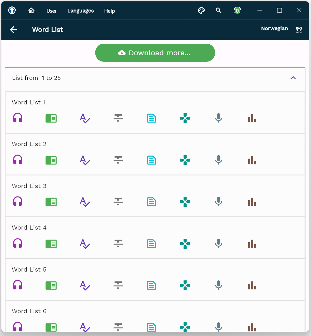Image resolution: width=311 pixels, height=336 pixels.
Task: View bar chart statistics for Word List 3
Action: (252, 202)
